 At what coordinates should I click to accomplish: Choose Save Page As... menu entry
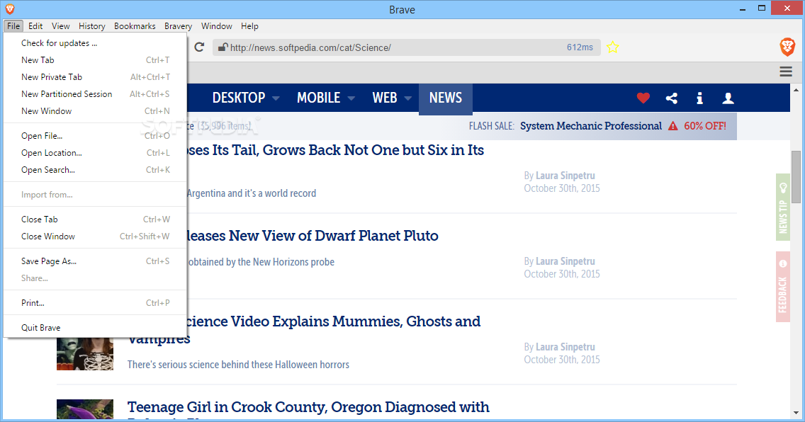95,261
